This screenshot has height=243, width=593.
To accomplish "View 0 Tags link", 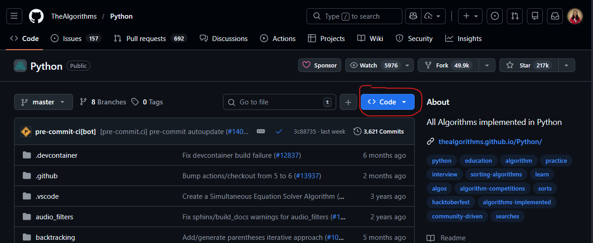I will 147,102.
